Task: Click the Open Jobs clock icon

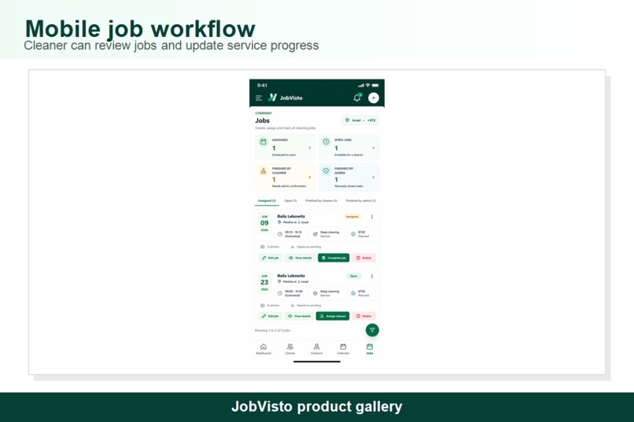Action: click(x=326, y=141)
